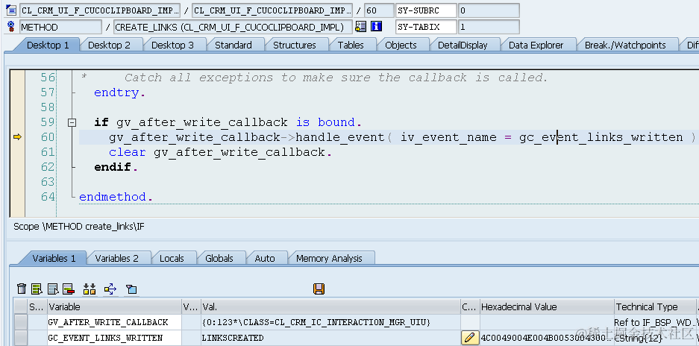The image size is (699, 346).
Task: Switch to the Break./Watchpoints tab
Action: [x=625, y=45]
